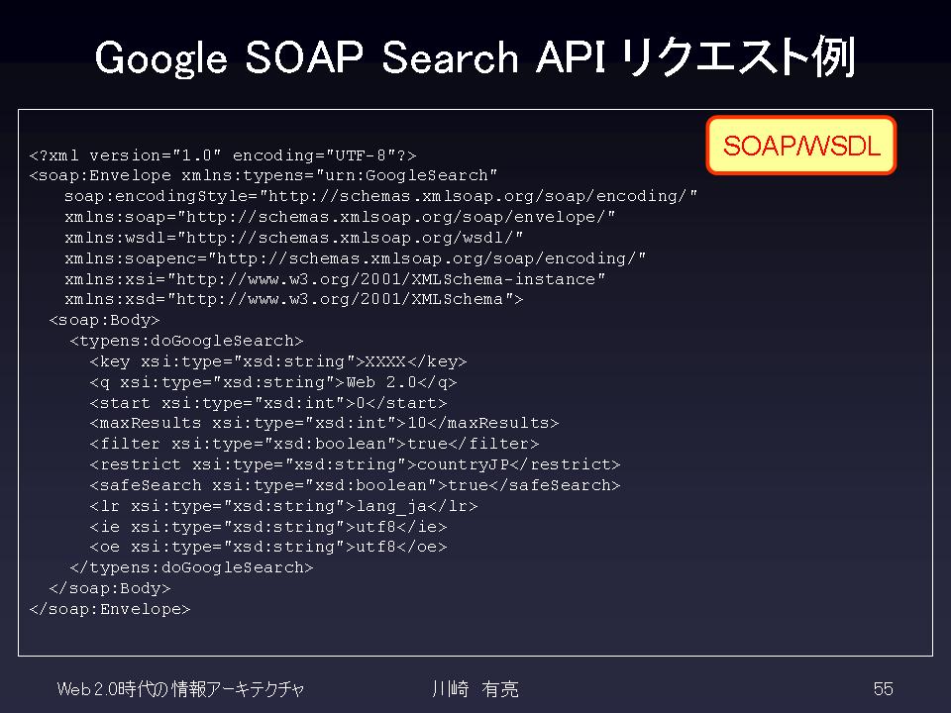Click the soap:Envelope opening tag line
Image resolution: width=951 pixels, height=713 pixels.
(264, 176)
